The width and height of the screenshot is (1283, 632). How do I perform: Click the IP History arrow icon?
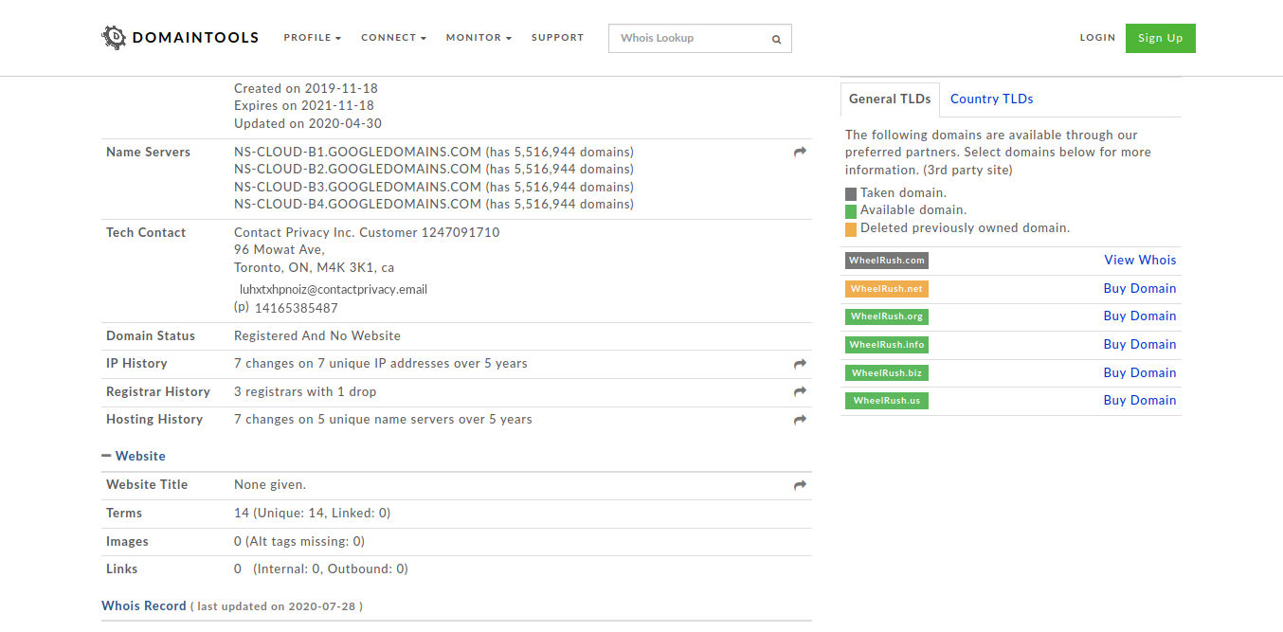coord(800,364)
